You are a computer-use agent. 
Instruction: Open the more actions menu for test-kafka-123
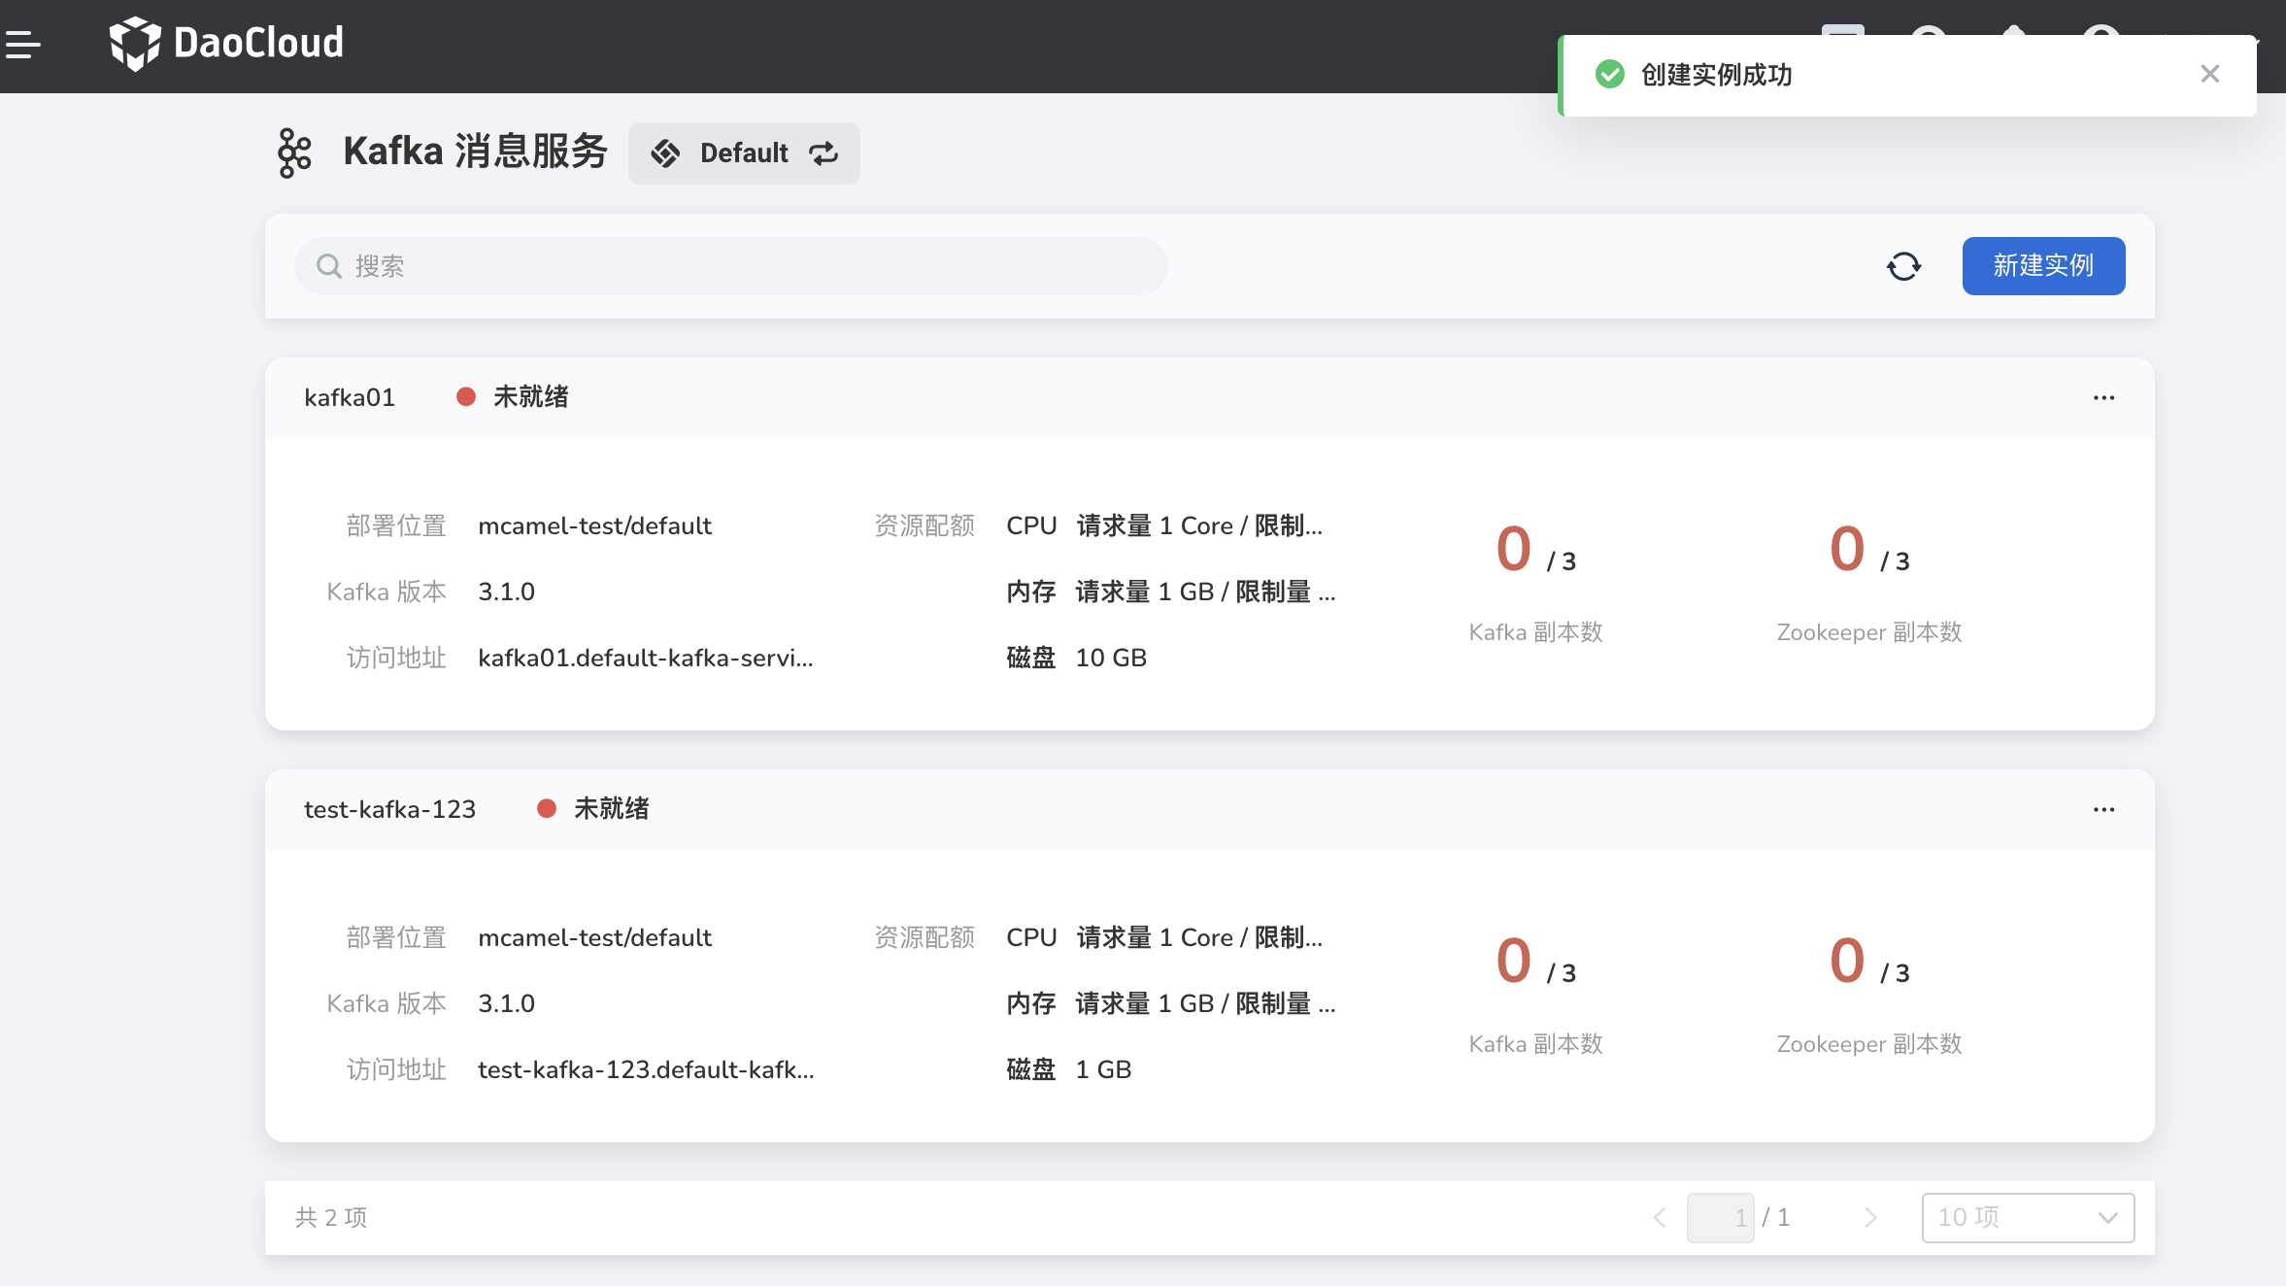2103,809
